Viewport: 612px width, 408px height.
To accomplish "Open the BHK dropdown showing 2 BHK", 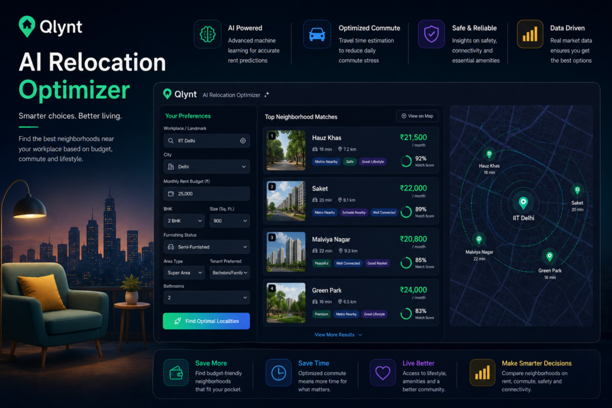I will click(x=184, y=221).
